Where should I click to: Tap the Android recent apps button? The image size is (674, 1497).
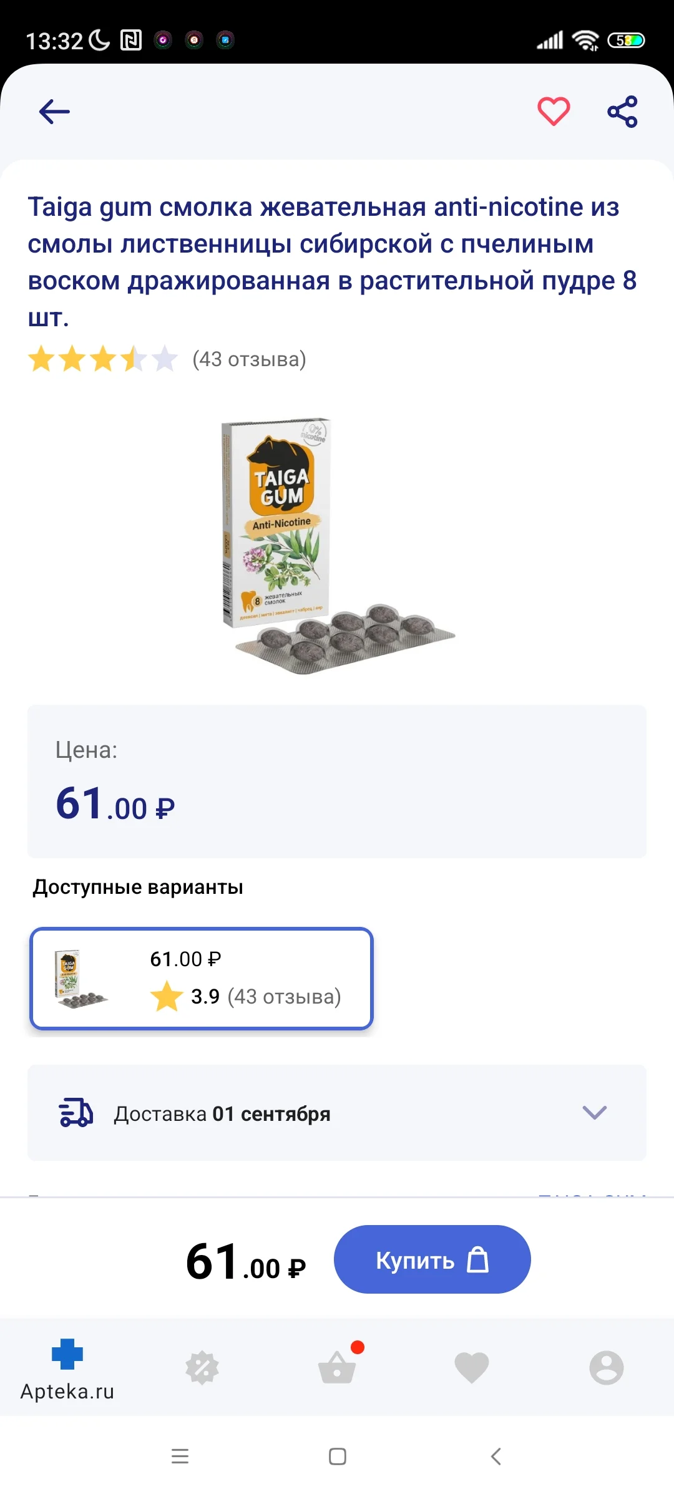(x=180, y=1456)
